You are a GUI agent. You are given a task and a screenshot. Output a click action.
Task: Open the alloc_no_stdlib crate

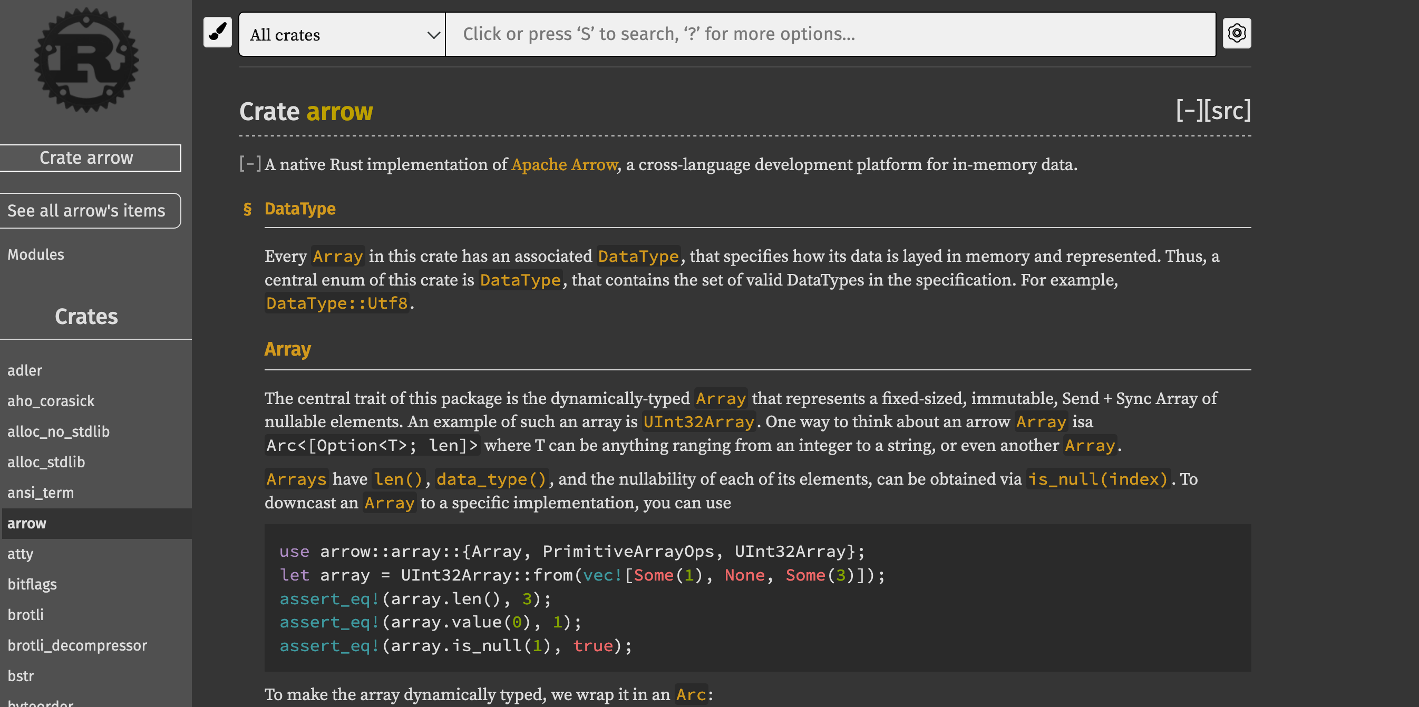(96, 431)
